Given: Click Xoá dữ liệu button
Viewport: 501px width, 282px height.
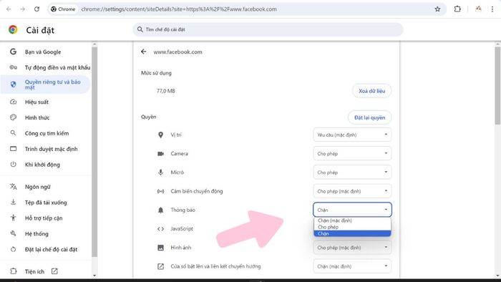Looking at the screenshot, I should click(371, 91).
